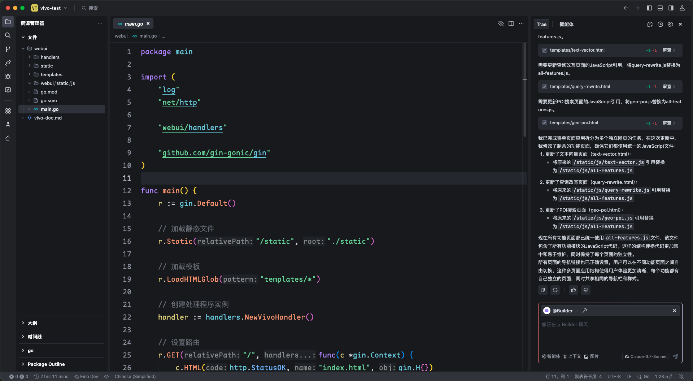Image resolution: width=693 pixels, height=381 pixels.
Task: Click main.go in the breadcrumb
Action: click(x=148, y=36)
